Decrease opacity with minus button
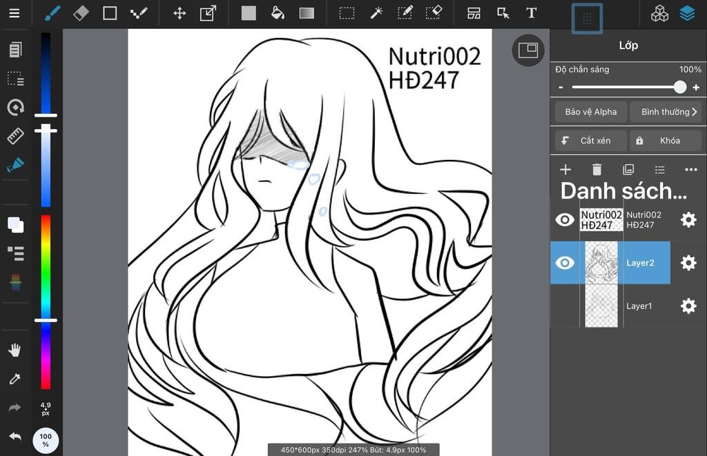Image resolution: width=707 pixels, height=456 pixels. click(561, 88)
